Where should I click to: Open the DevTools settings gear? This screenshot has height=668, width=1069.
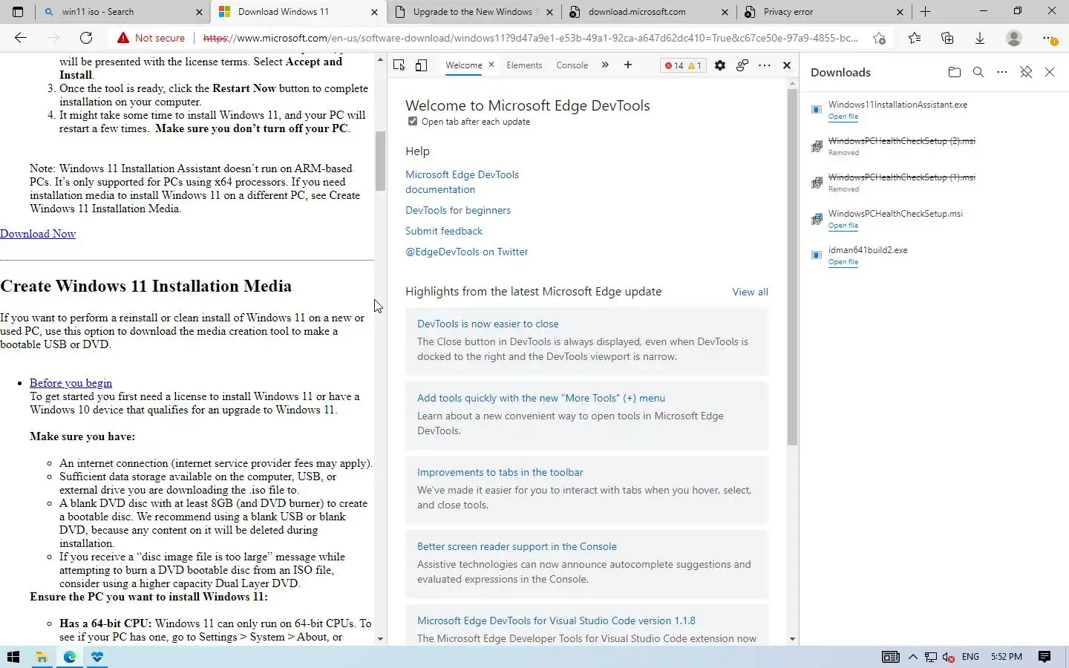(x=720, y=65)
